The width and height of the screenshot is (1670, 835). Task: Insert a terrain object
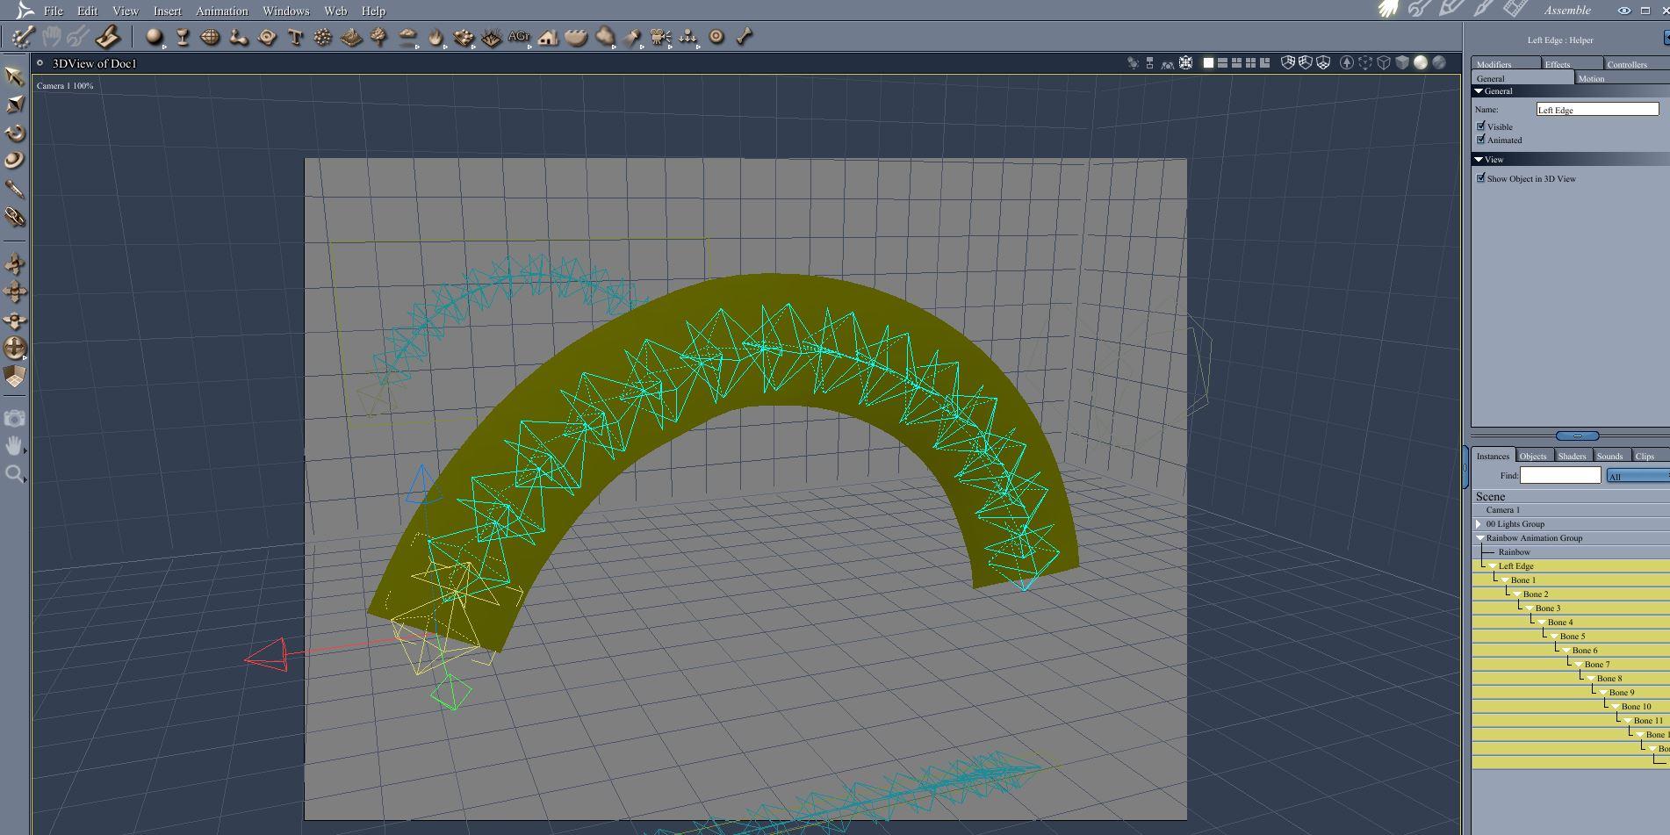tap(351, 37)
